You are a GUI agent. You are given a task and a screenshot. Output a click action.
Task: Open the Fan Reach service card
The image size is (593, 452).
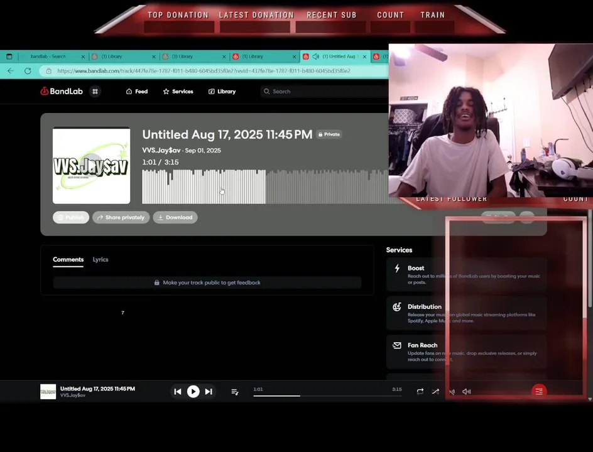pos(467,352)
